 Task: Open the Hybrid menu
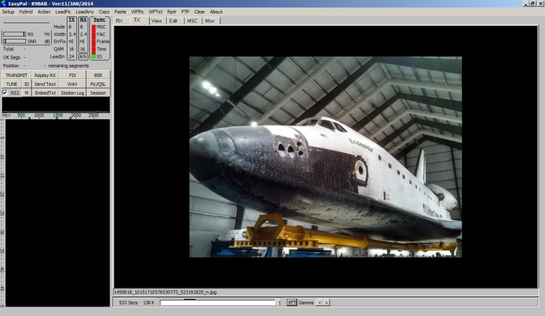[x=26, y=12]
